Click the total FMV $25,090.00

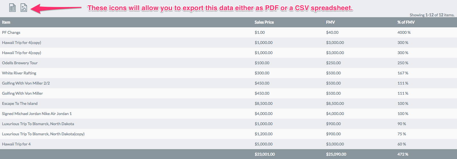pyautogui.click(x=336, y=154)
